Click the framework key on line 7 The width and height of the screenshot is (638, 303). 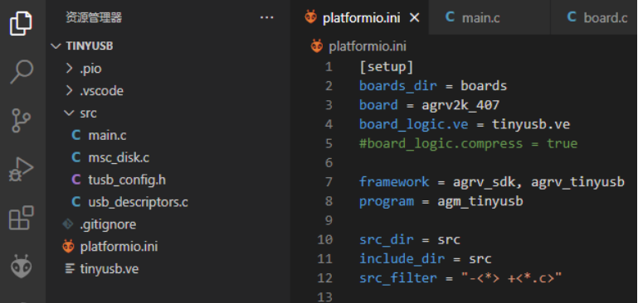point(394,181)
